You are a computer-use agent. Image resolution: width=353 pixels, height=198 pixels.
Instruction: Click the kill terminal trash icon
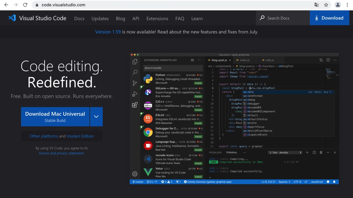click(x=321, y=152)
